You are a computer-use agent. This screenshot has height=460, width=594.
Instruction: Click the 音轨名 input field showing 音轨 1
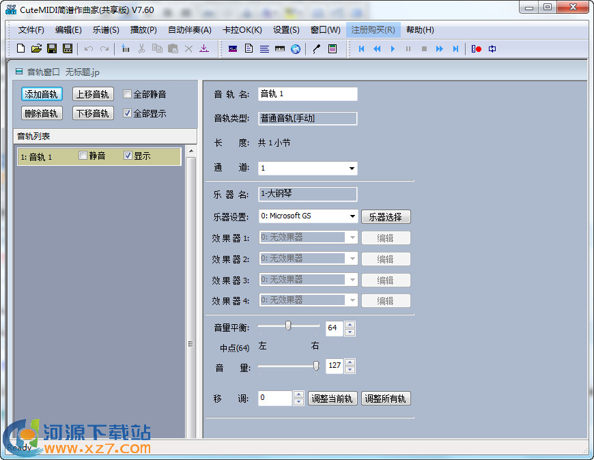click(x=307, y=94)
